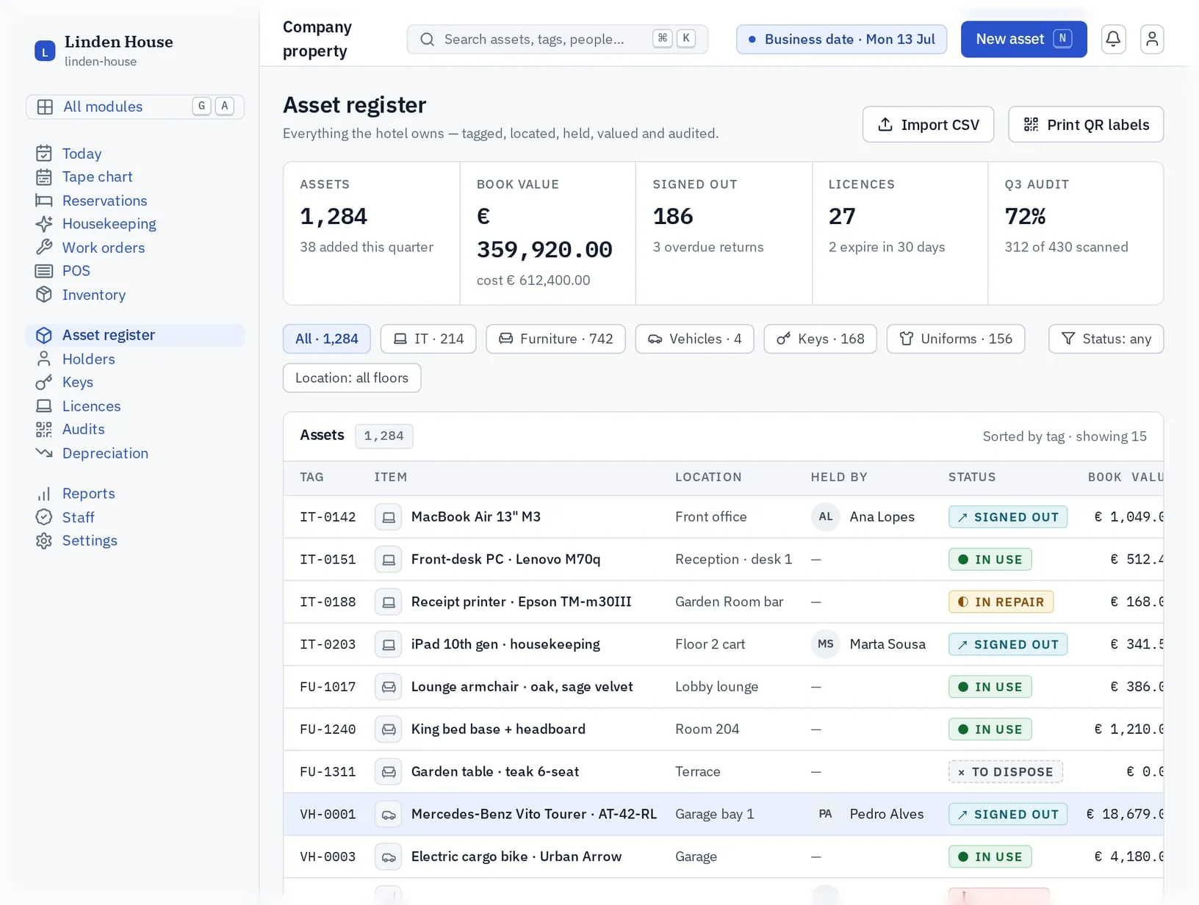Open Location: all floors dropdown
The height and width of the screenshot is (905, 1199).
352,378
